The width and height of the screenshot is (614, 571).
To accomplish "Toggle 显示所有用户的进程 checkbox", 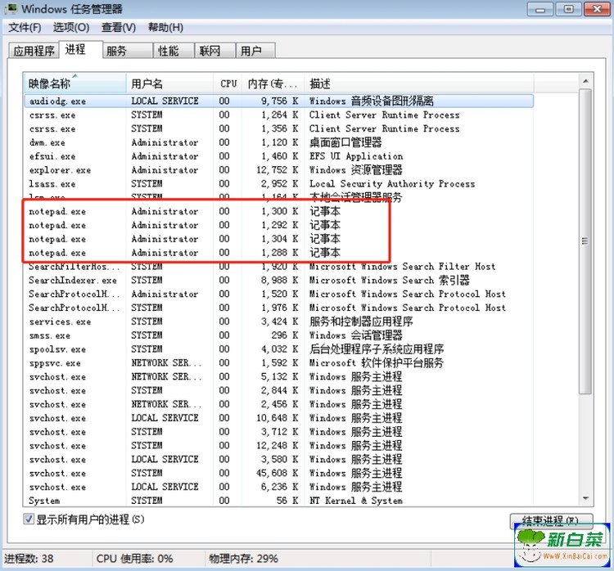I will coord(29,519).
